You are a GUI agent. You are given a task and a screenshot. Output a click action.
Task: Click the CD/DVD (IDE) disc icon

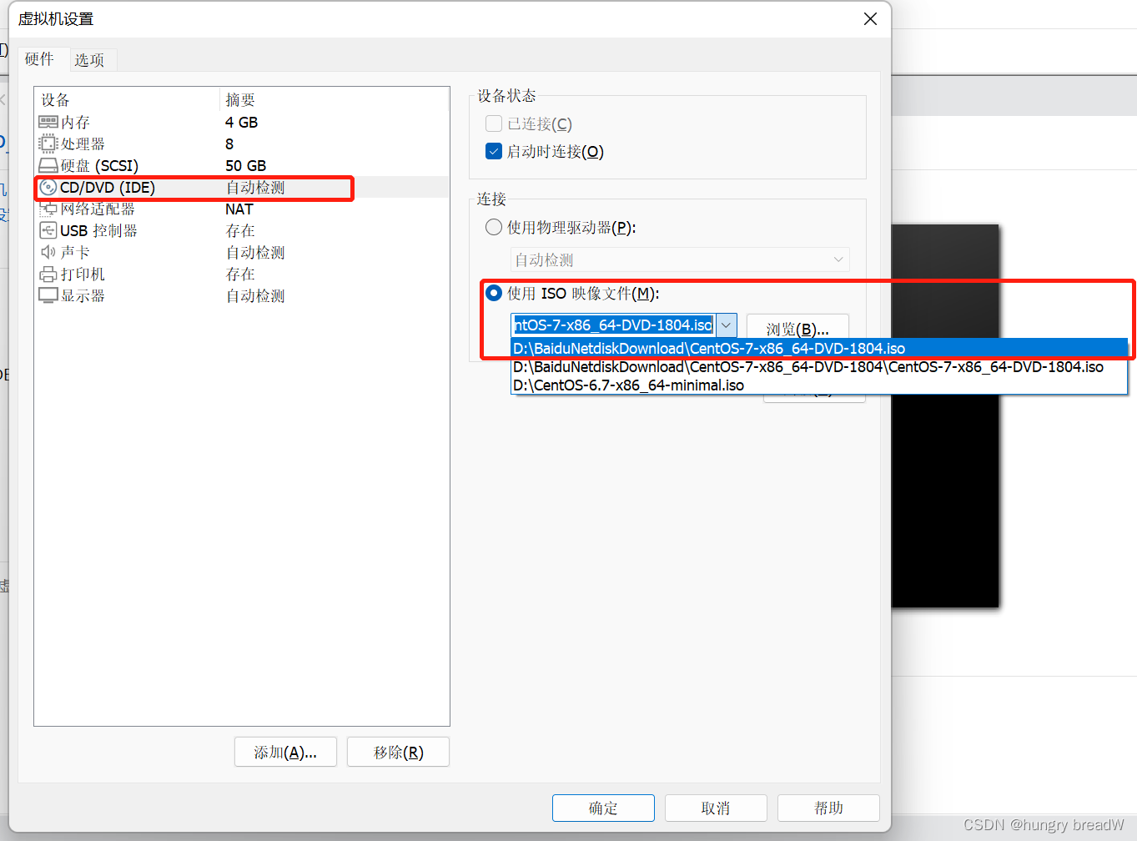[x=48, y=187]
